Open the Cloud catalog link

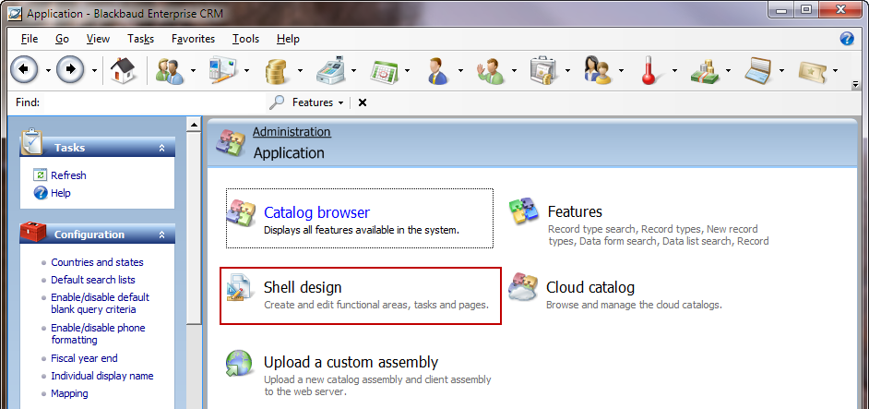[590, 287]
